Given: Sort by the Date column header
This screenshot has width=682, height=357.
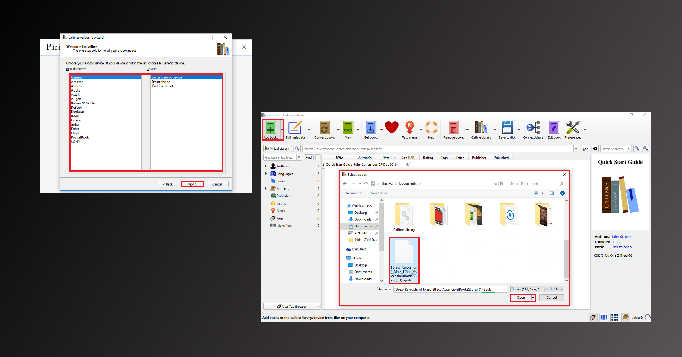Looking at the screenshot, I should [x=387, y=158].
